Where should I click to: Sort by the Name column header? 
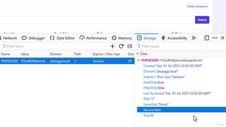tap(10, 54)
